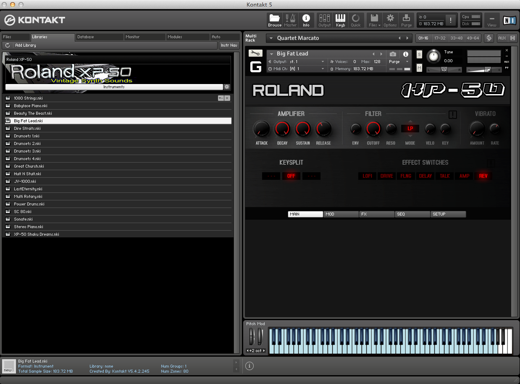The height and width of the screenshot is (384, 520).
Task: Select the 49-64 rack page button
Action: pos(473,38)
